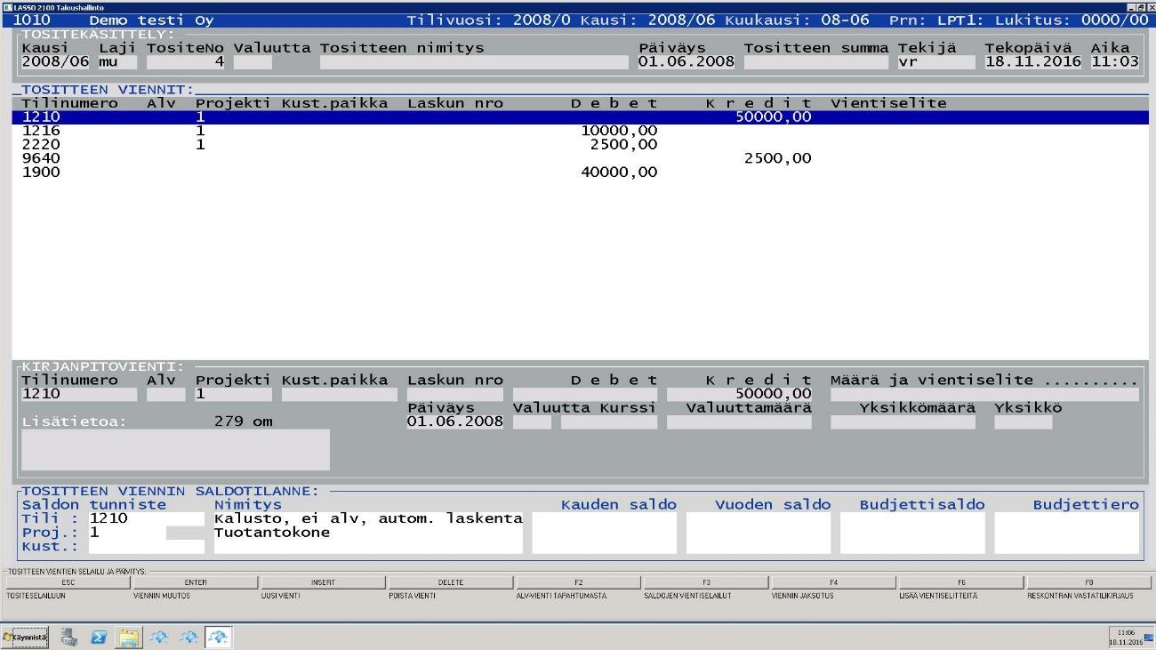Open the Käynnistä start button
Viewport: 1156px width, 650px height.
coord(25,637)
